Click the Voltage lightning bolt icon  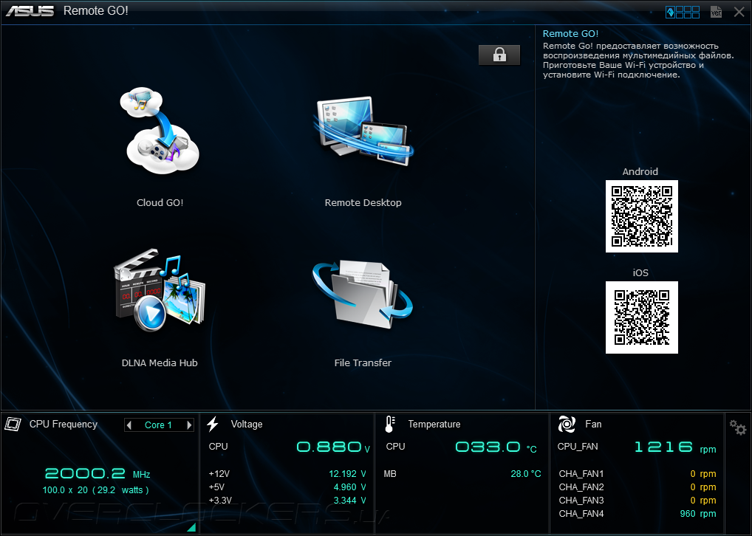click(213, 424)
